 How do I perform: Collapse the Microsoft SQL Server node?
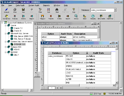tap(6, 33)
